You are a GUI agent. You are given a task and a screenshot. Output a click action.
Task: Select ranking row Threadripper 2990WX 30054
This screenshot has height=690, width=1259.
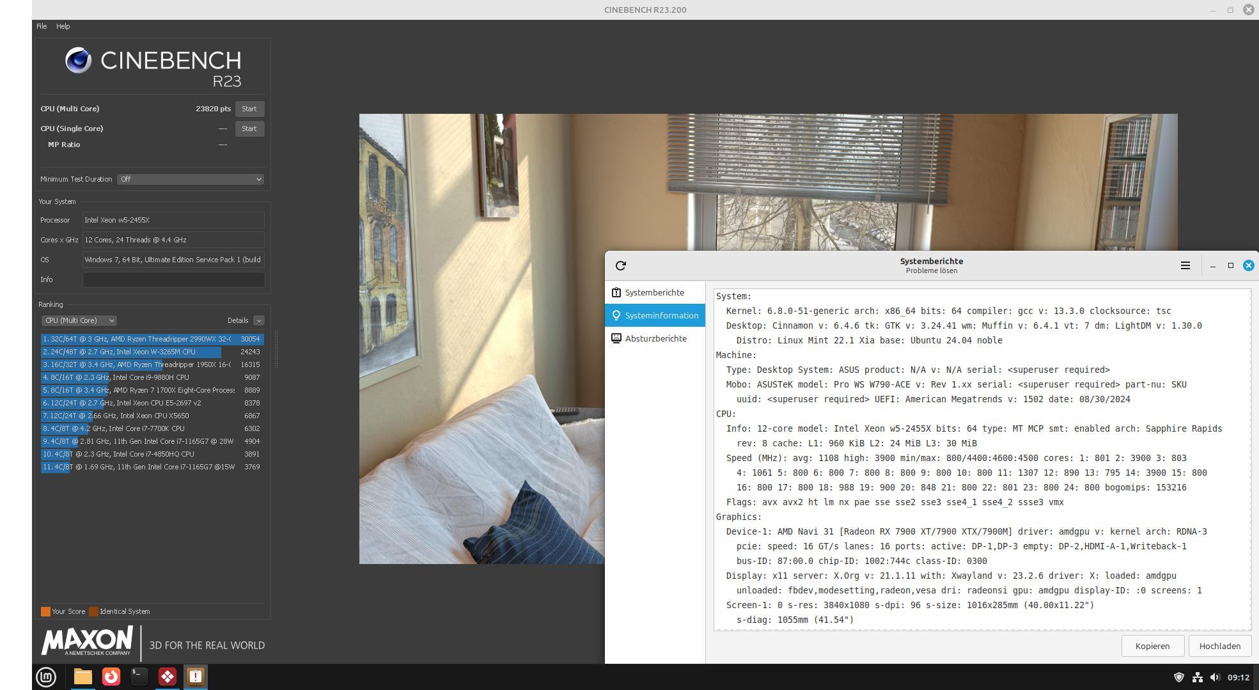(152, 339)
